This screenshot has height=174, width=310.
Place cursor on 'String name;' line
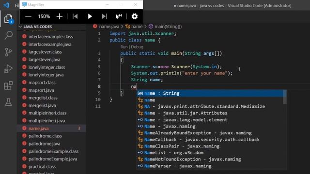(x=147, y=80)
